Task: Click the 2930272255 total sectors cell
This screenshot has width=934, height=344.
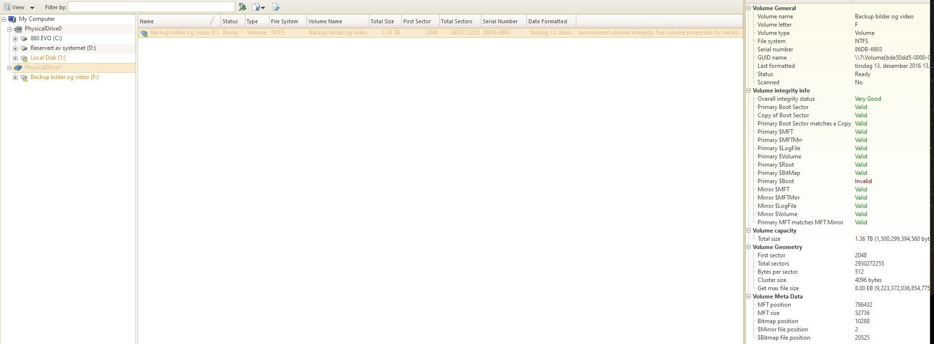Action: click(464, 32)
